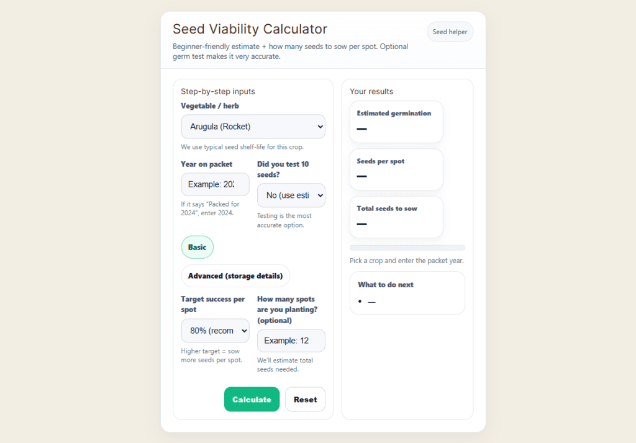This screenshot has width=636, height=443.
Task: Click the chevron arrow on Arugula select
Action: click(320, 127)
